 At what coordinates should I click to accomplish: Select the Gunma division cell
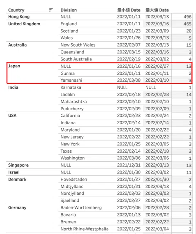point(67,74)
